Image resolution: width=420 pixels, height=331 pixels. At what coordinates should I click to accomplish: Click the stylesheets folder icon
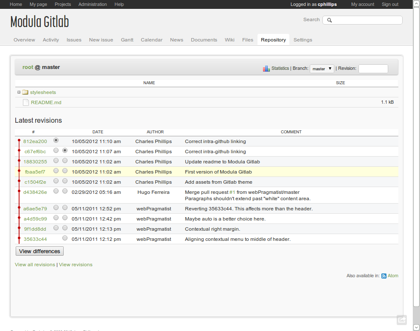click(25, 92)
